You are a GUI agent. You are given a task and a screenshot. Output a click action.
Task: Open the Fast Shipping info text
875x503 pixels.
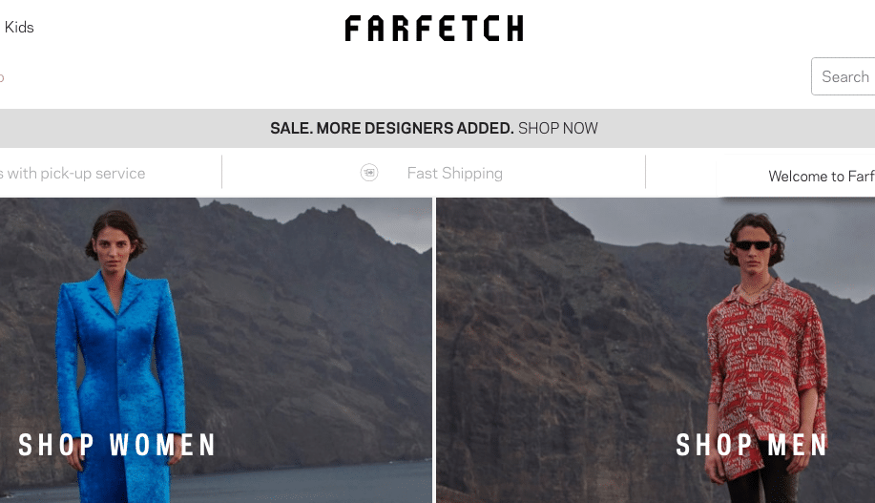point(455,173)
